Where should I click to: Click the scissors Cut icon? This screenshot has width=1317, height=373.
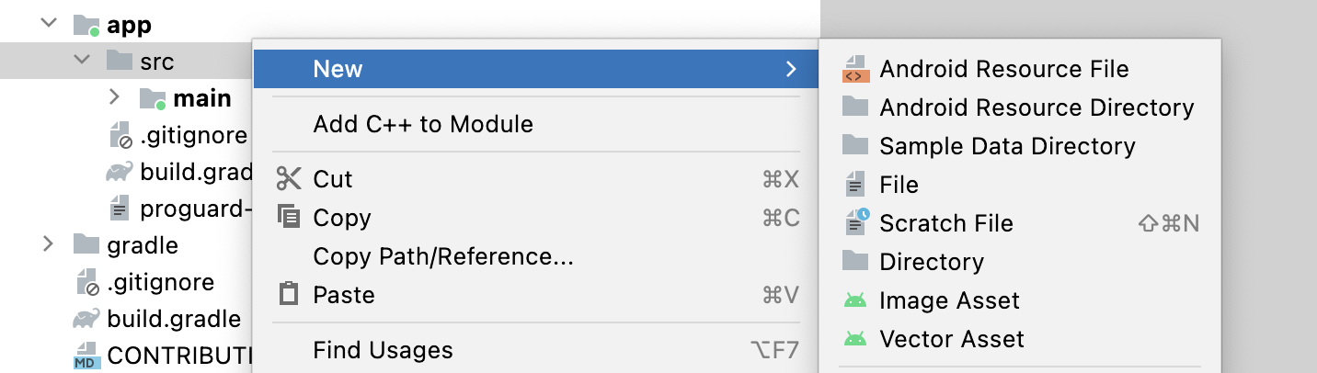[289, 179]
